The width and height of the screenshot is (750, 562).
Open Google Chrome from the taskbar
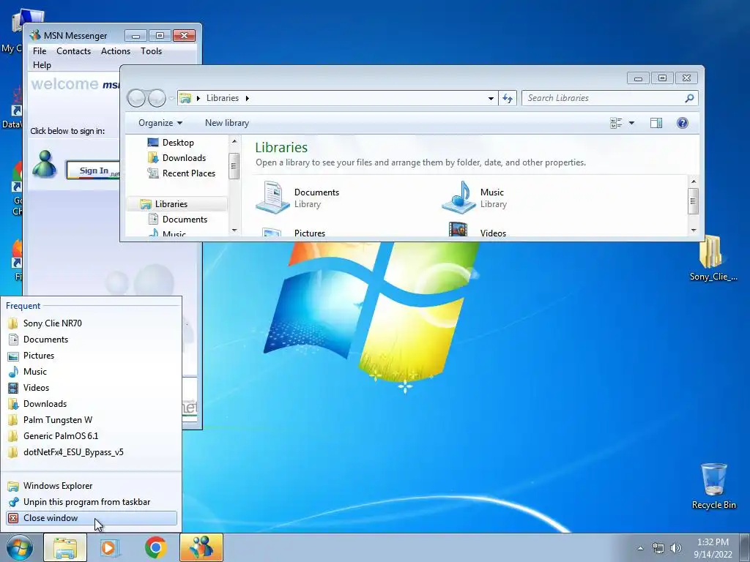click(x=155, y=547)
